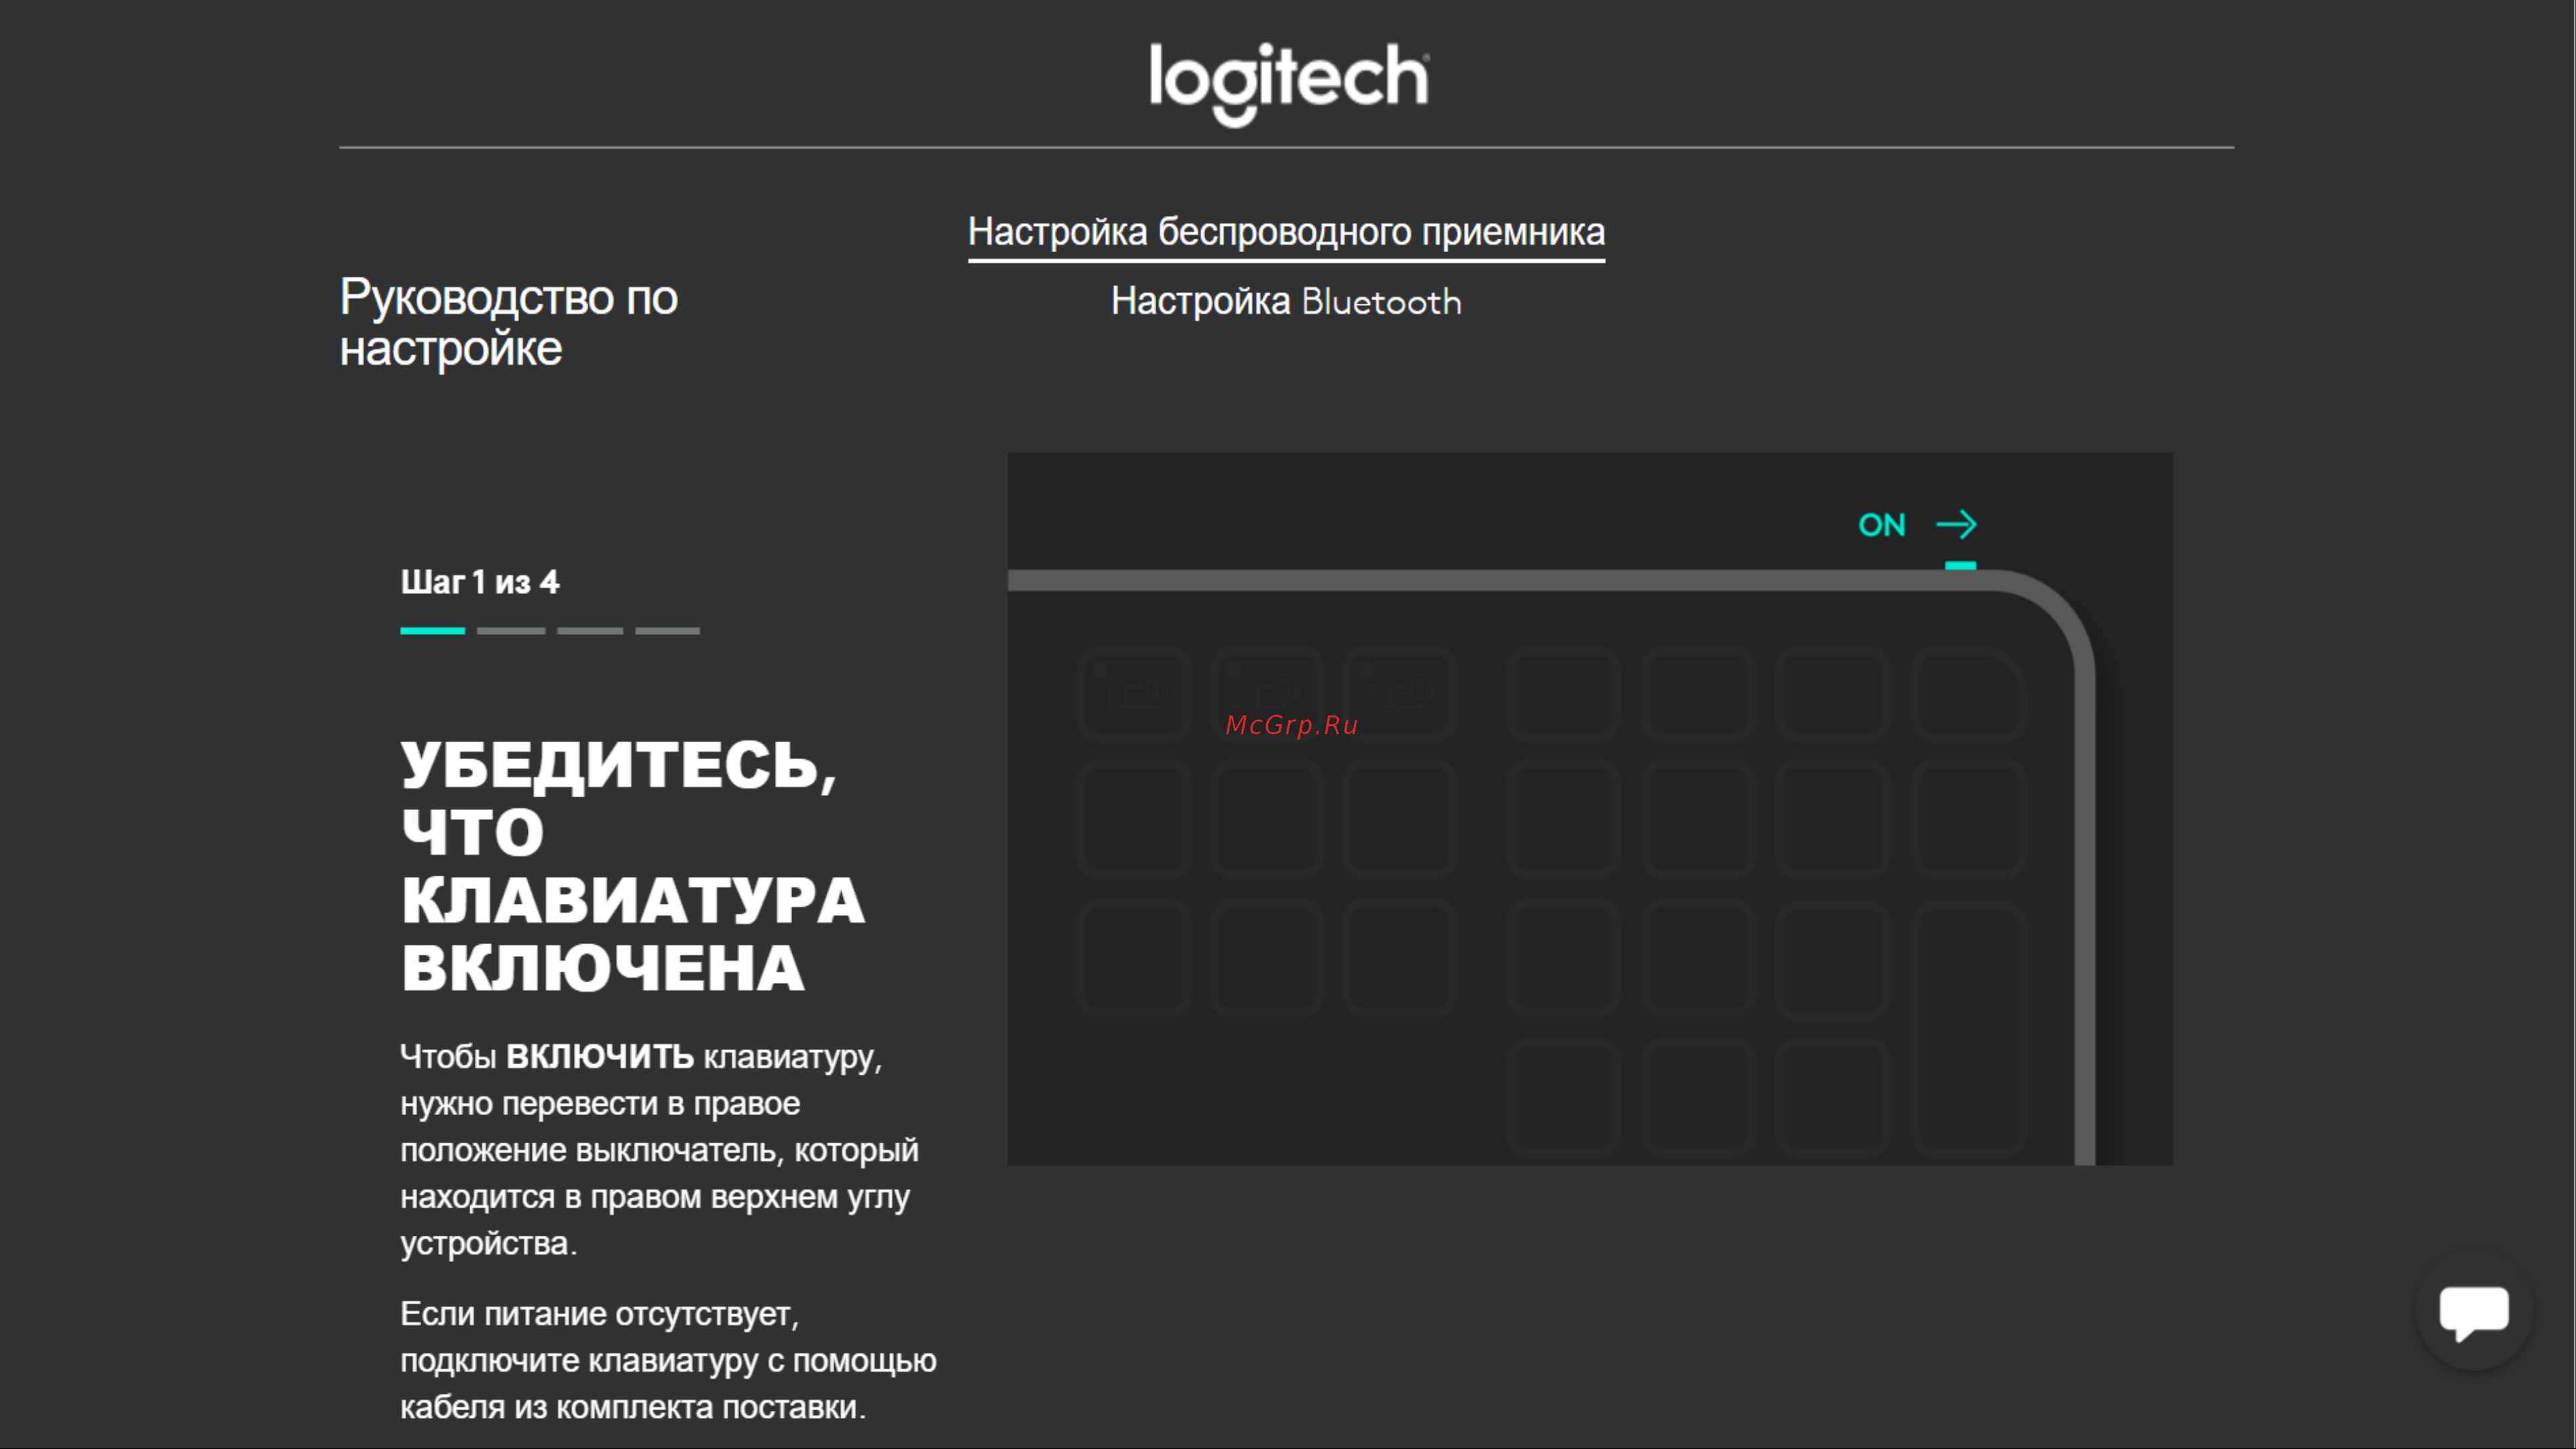Click the first step progress indicator

coord(432,631)
